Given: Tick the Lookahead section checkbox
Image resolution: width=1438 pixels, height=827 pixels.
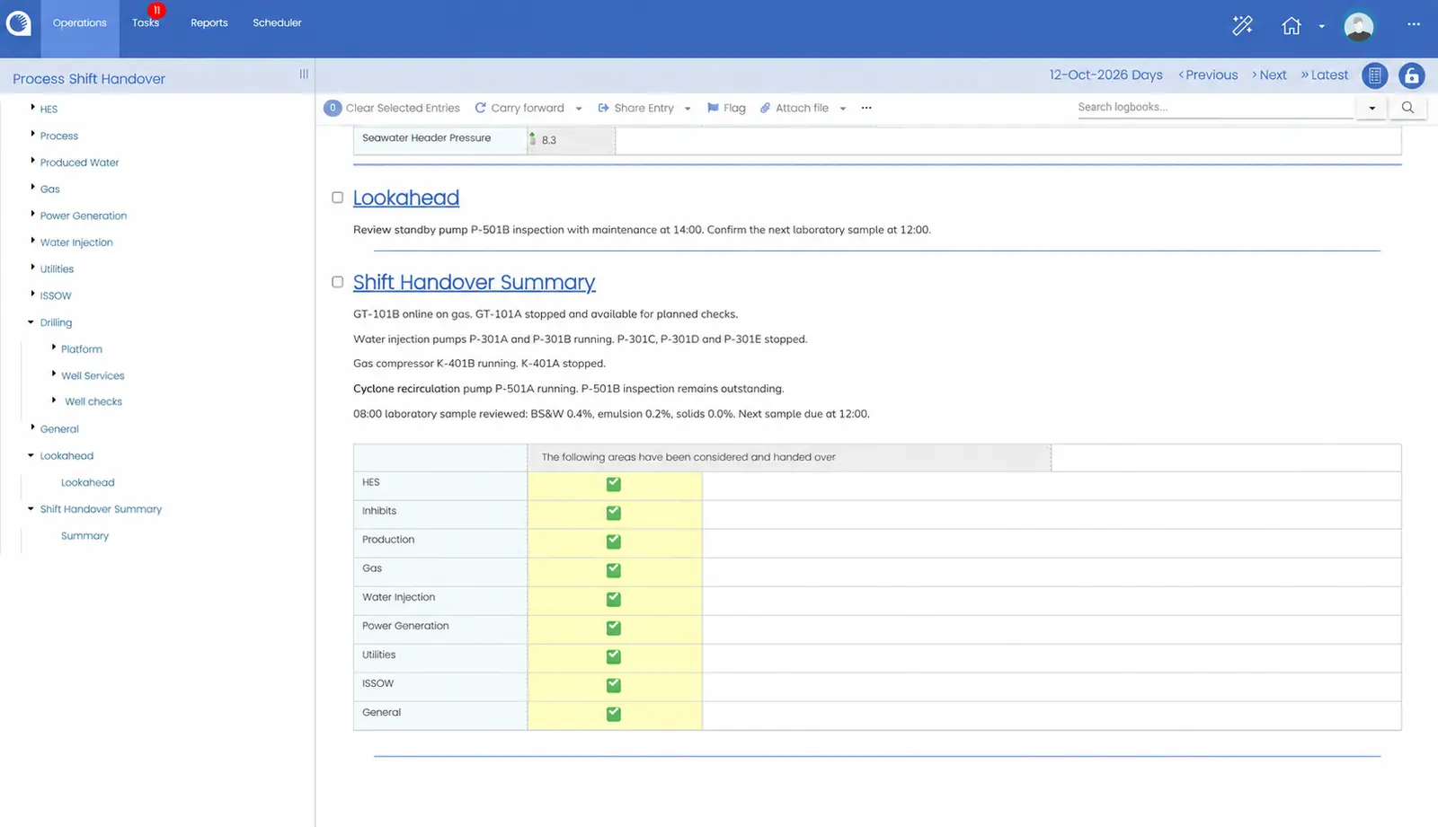Looking at the screenshot, I should [338, 198].
